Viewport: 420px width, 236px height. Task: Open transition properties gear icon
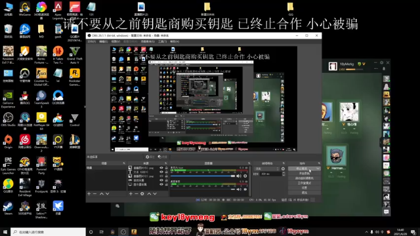283,169
